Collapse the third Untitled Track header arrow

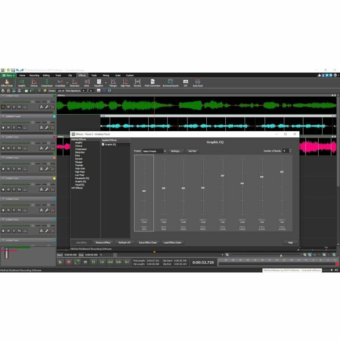coord(3,137)
